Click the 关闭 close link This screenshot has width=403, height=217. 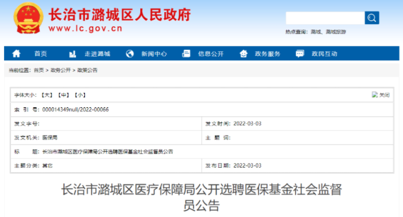[384, 95]
